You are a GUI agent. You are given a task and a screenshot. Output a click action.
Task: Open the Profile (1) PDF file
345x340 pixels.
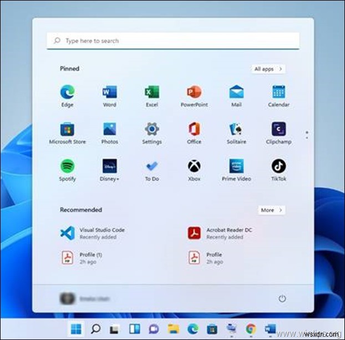82,258
